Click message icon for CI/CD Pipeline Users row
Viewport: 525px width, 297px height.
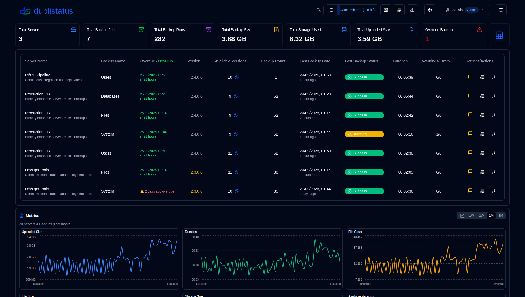click(470, 77)
